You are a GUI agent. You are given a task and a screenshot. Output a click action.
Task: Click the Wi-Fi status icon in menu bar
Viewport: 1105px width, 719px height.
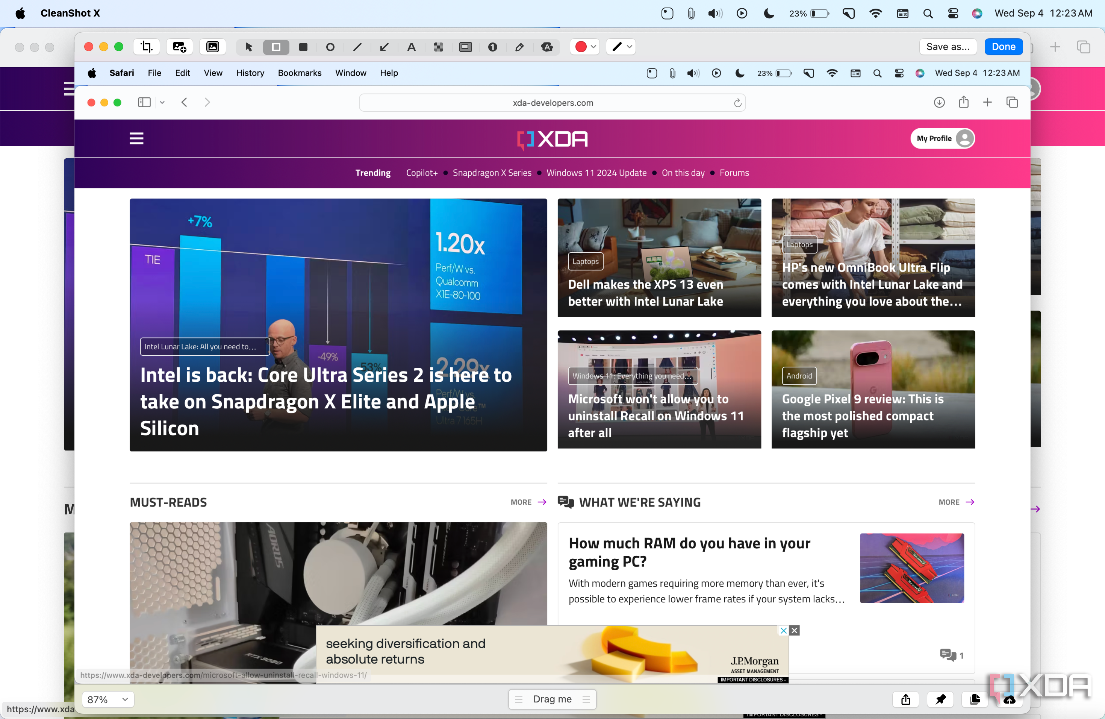(x=875, y=13)
